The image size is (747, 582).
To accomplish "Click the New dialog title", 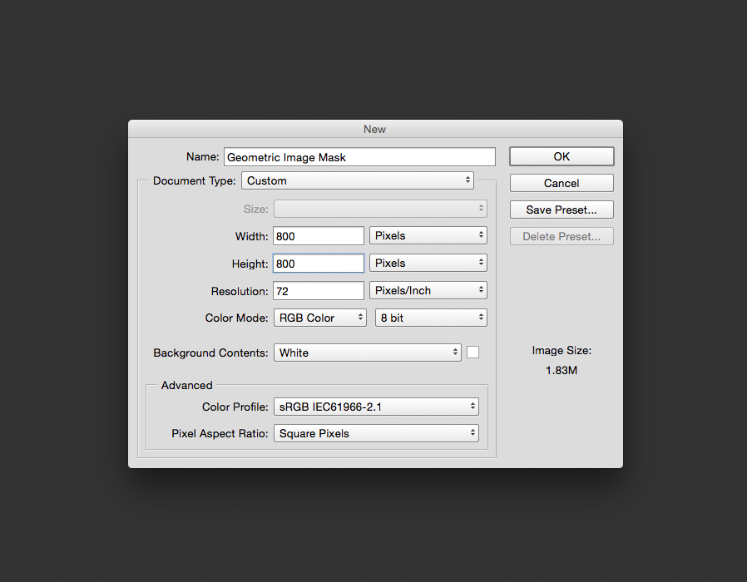I will 375,129.
